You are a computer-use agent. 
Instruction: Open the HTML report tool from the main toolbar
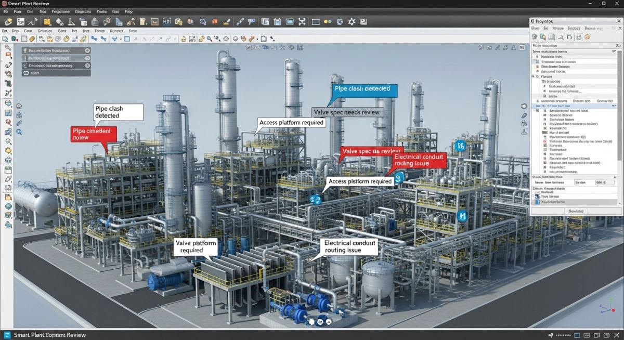pos(167,22)
